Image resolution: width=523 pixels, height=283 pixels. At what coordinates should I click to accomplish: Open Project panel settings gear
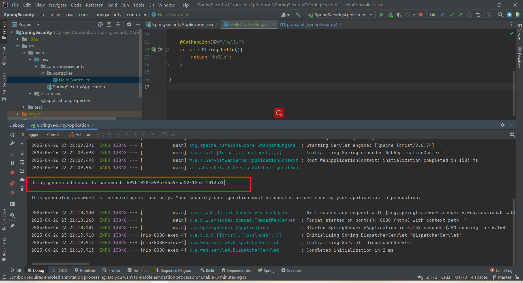129,24
